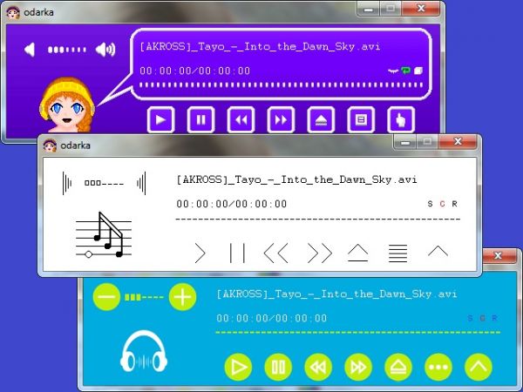Click Fast-forward circle in the blue player window
523x392 pixels.
[358, 367]
